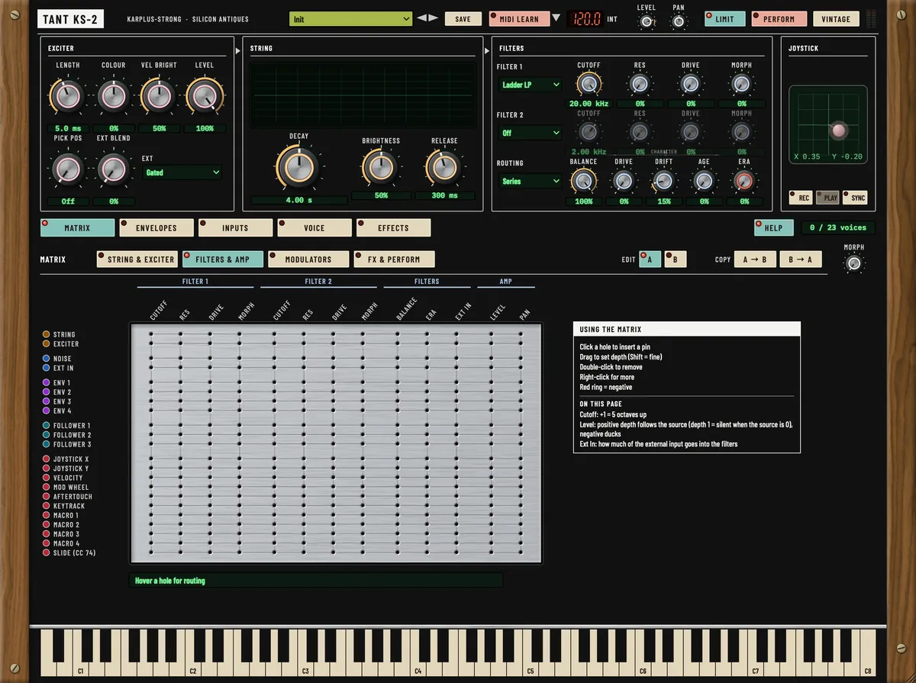Toggle the Limit switch
The height and width of the screenshot is (683, 916).
click(724, 18)
